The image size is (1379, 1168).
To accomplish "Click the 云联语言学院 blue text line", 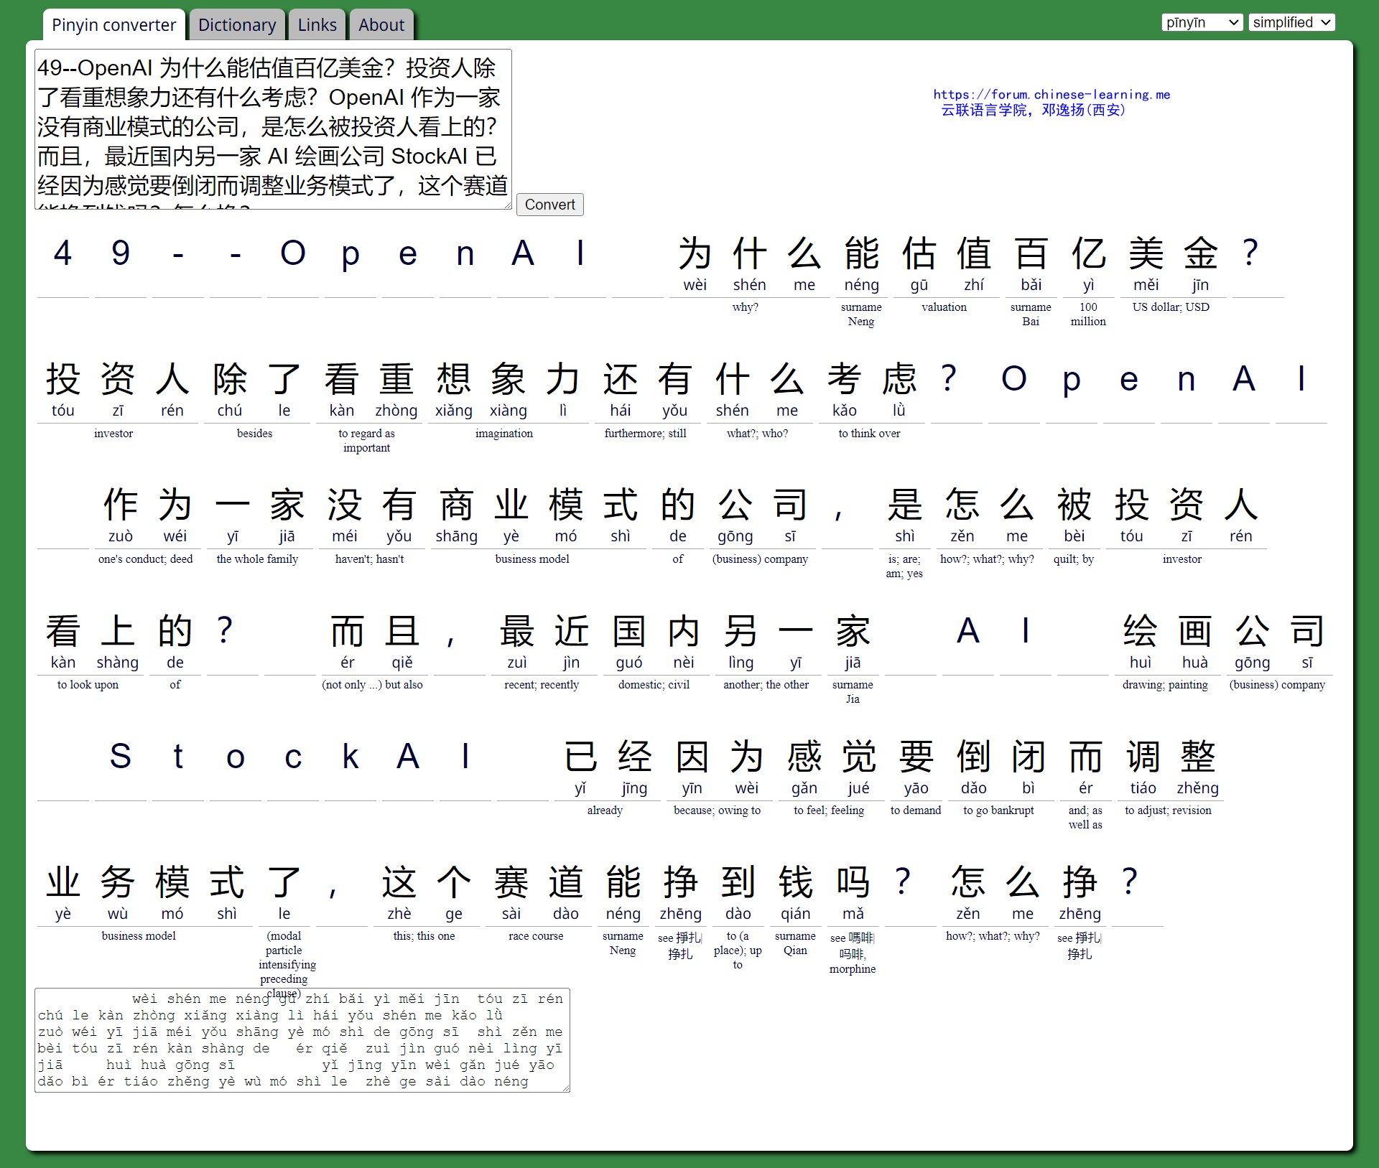I will pos(1033,110).
